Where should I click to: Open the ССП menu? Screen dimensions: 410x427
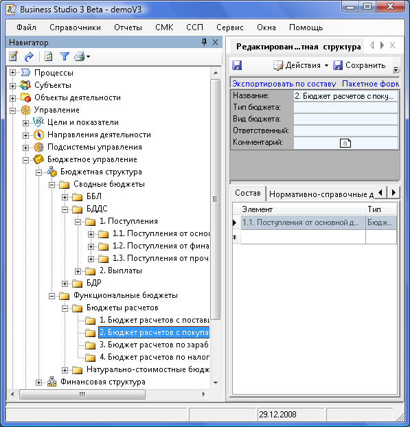(195, 27)
